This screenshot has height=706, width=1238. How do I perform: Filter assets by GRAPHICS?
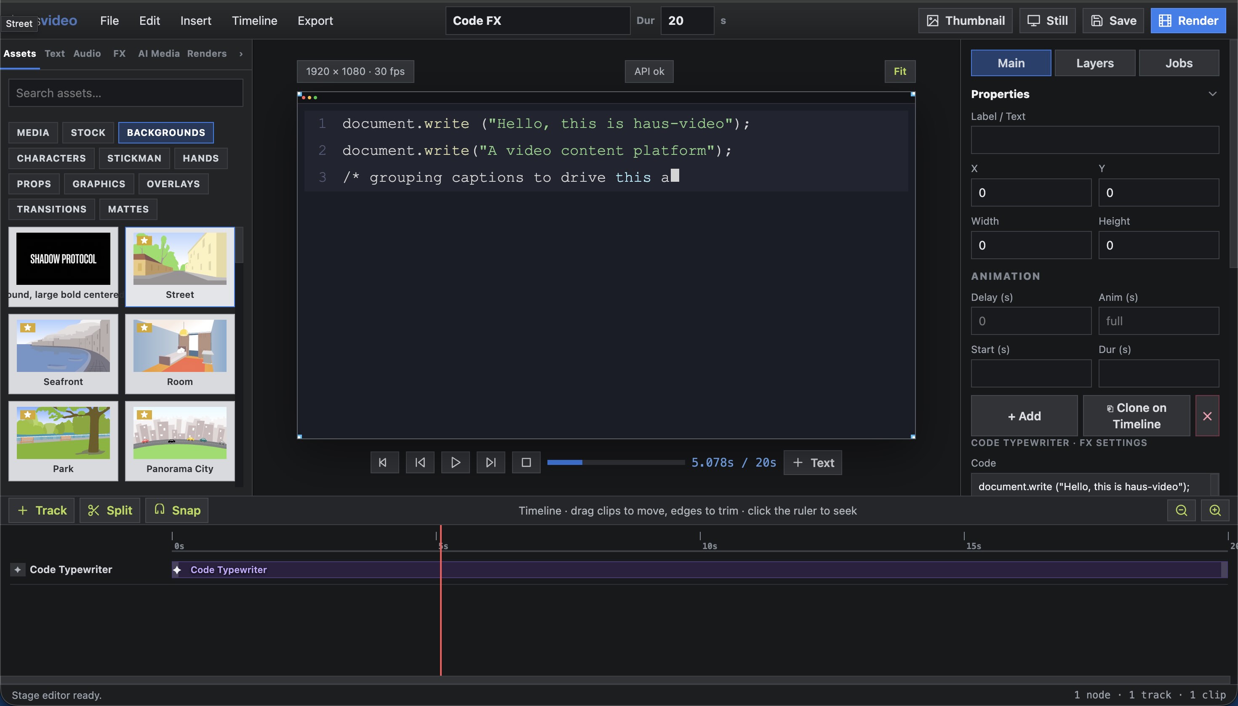[99, 184]
